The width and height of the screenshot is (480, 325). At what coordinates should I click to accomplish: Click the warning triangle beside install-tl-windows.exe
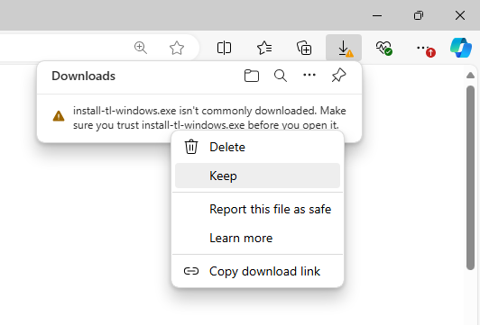point(59,116)
